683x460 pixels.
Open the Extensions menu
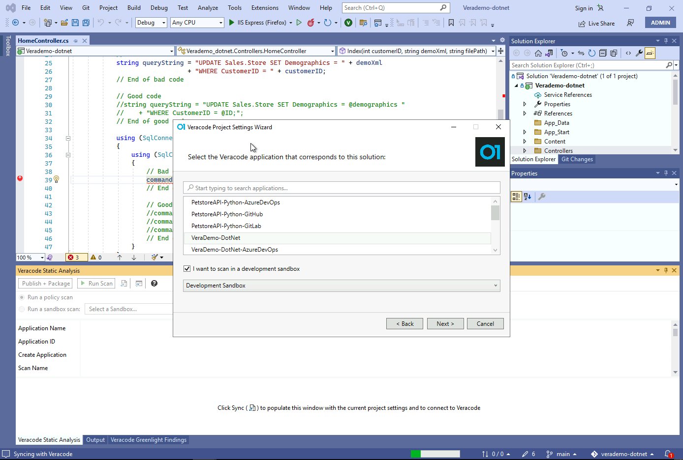pos(265,8)
